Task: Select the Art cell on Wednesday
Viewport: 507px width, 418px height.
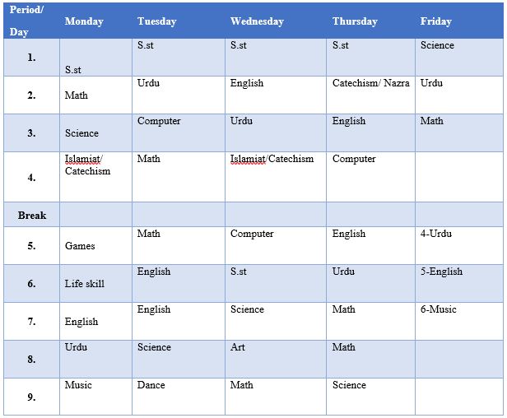Action: click(276, 359)
